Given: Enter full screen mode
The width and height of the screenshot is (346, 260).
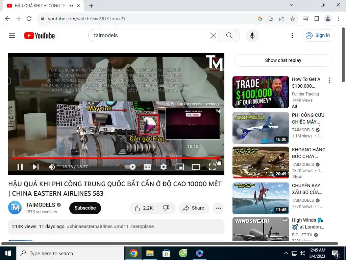Looking at the screenshot, I should pyautogui.click(x=212, y=167).
